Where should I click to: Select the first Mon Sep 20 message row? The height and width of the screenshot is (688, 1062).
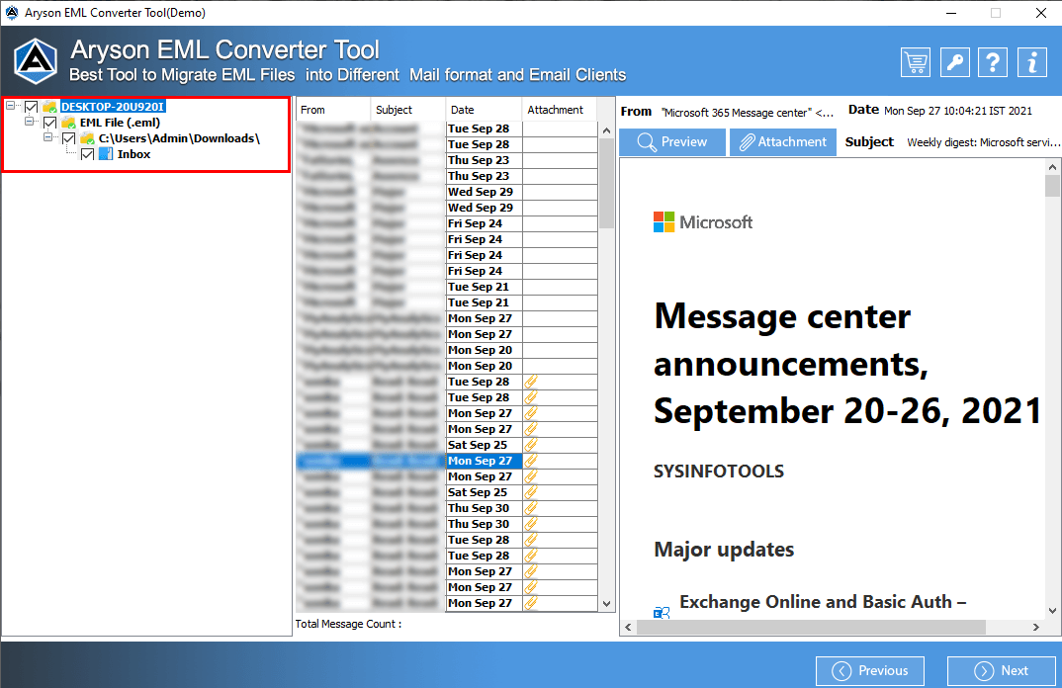coord(447,350)
